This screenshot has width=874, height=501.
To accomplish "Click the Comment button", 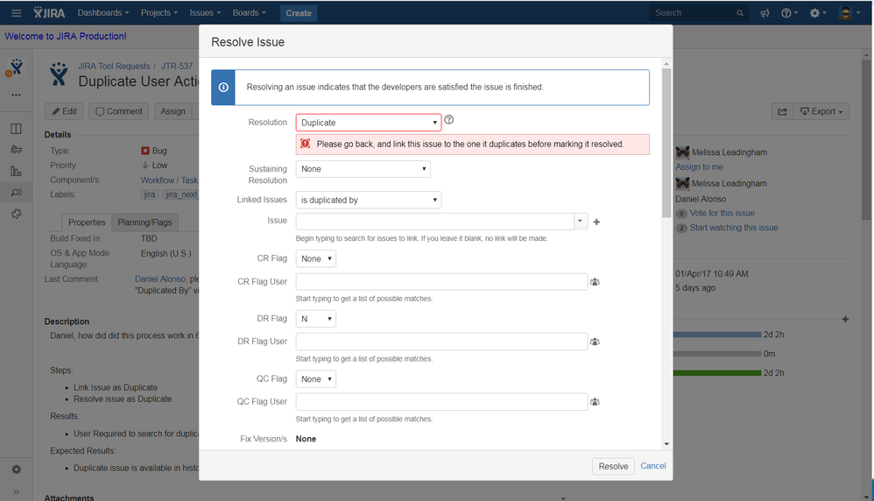I will tap(119, 111).
